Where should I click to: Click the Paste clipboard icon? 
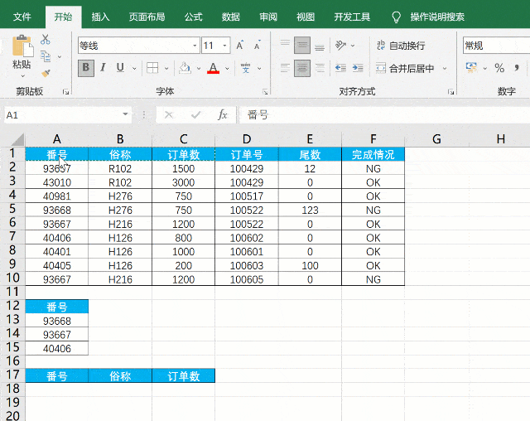(22, 46)
